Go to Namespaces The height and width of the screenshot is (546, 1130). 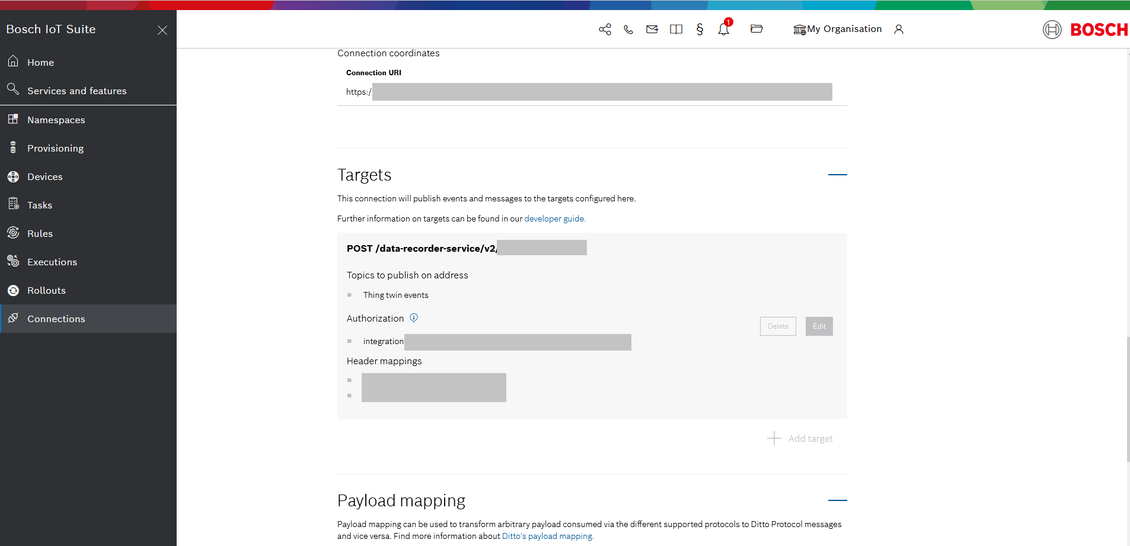coord(88,120)
